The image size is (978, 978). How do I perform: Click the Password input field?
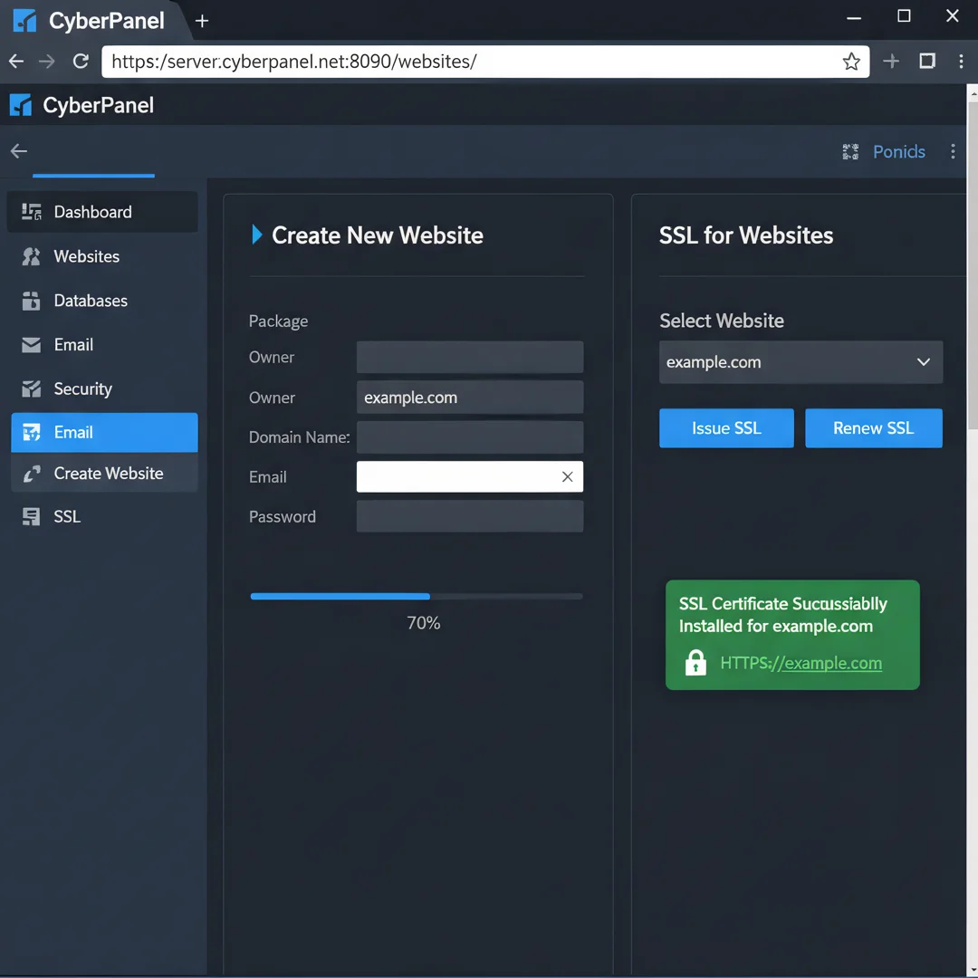click(470, 516)
